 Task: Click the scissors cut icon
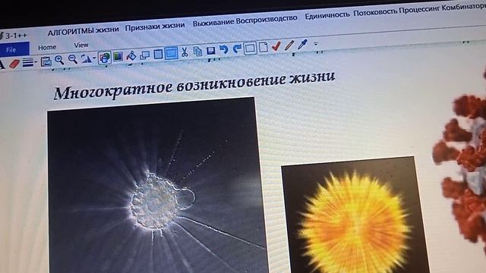pyautogui.click(x=185, y=52)
